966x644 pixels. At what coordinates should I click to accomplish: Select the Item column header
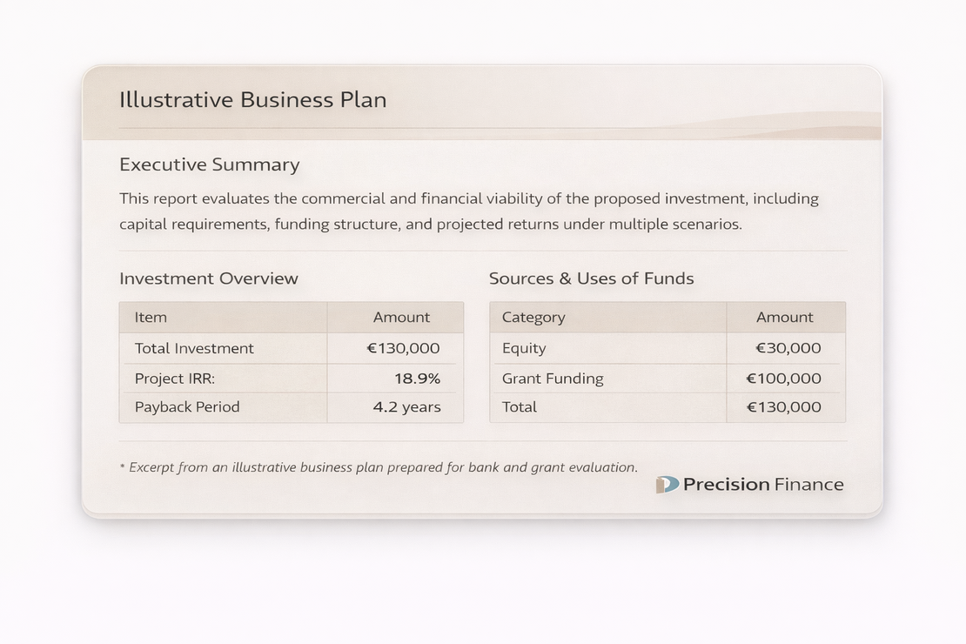[151, 318]
